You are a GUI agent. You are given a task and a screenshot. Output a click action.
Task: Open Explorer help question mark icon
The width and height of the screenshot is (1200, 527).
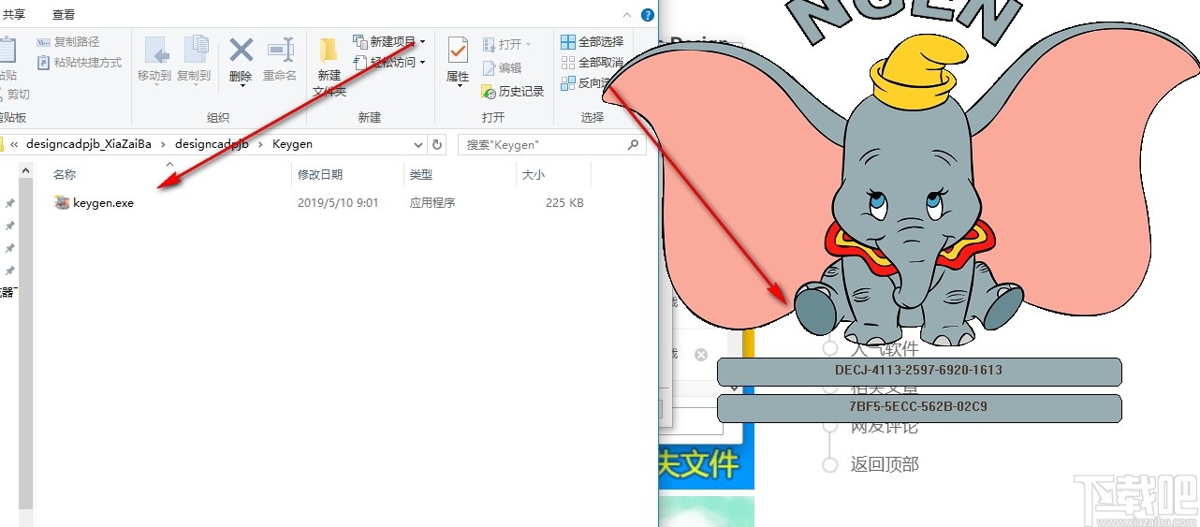pos(647,15)
